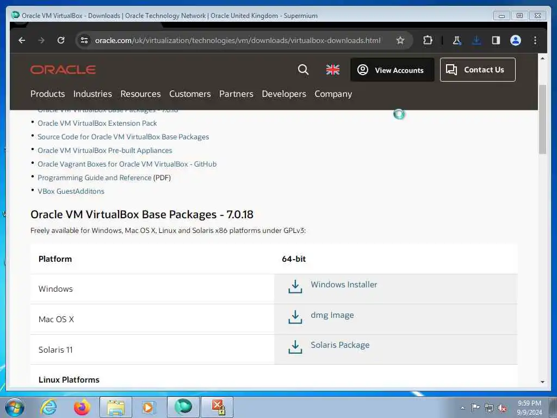
Task: Select the UK flag country selector
Action: click(333, 70)
